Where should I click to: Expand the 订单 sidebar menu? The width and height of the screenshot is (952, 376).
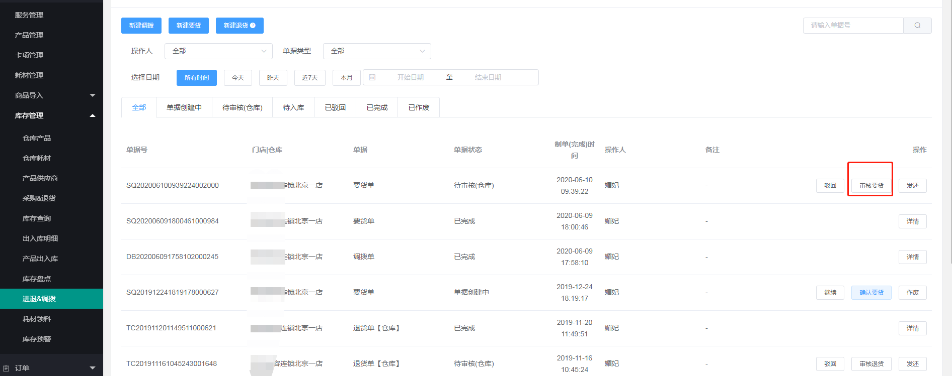coord(51,368)
